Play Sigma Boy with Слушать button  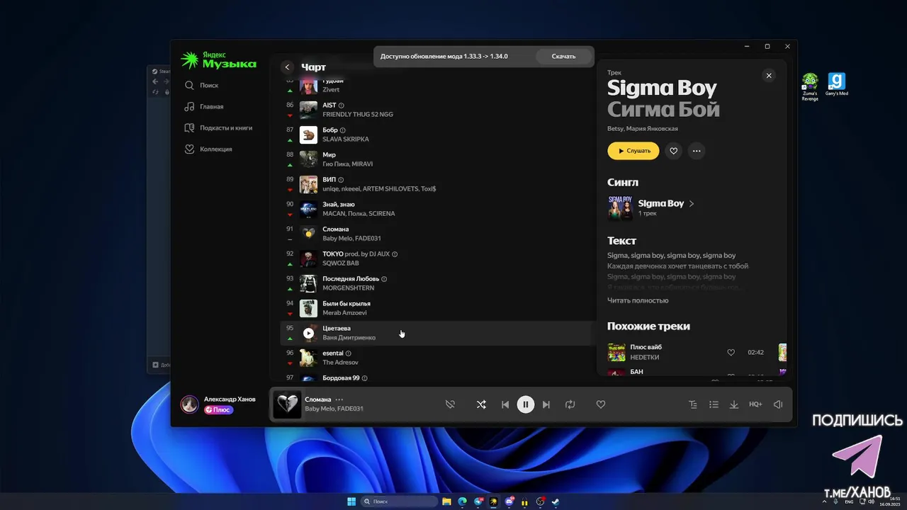[x=633, y=151]
